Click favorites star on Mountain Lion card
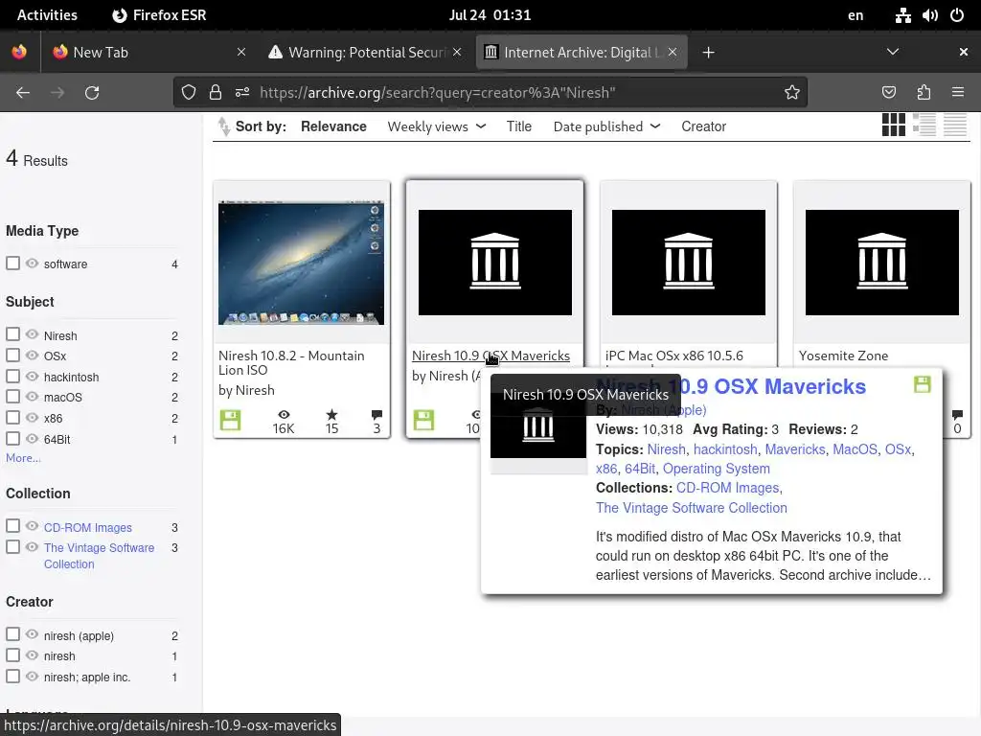Image resolution: width=981 pixels, height=736 pixels. [x=331, y=414]
